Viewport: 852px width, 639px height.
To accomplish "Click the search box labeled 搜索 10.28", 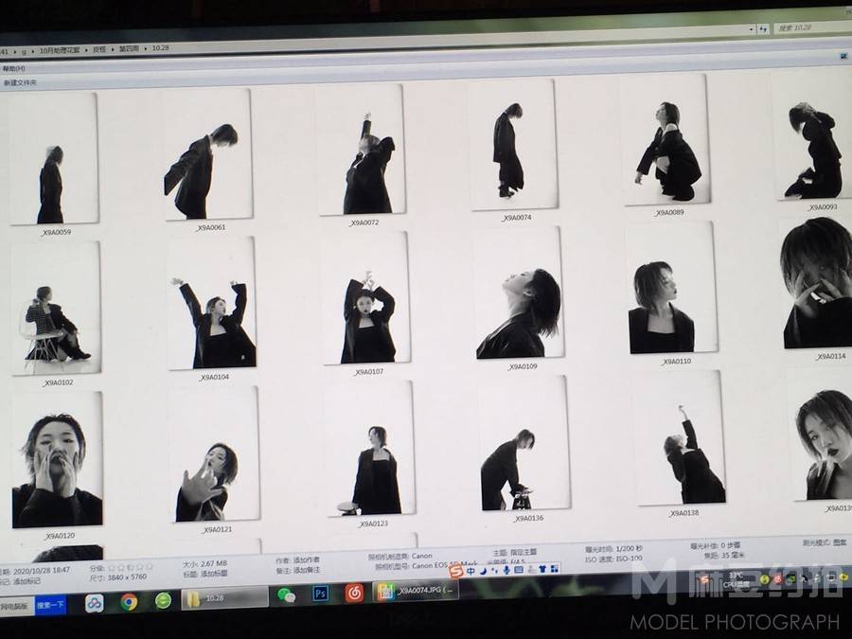I will click(x=812, y=27).
